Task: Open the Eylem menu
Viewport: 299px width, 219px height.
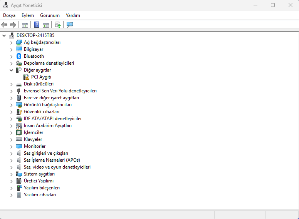Action: pos(28,15)
